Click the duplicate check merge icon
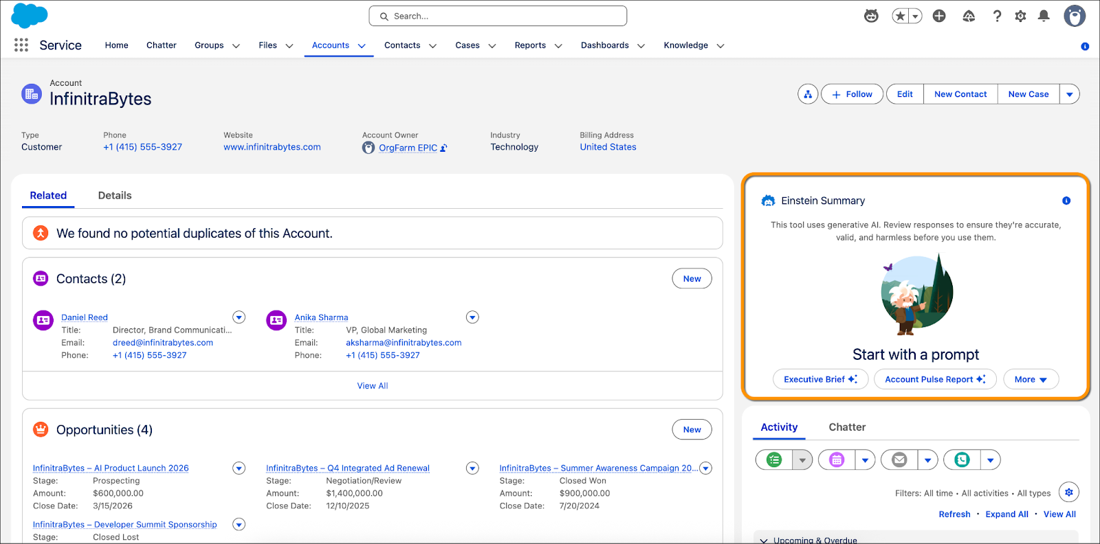Viewport: 1100px width, 544px height. pyautogui.click(x=41, y=233)
